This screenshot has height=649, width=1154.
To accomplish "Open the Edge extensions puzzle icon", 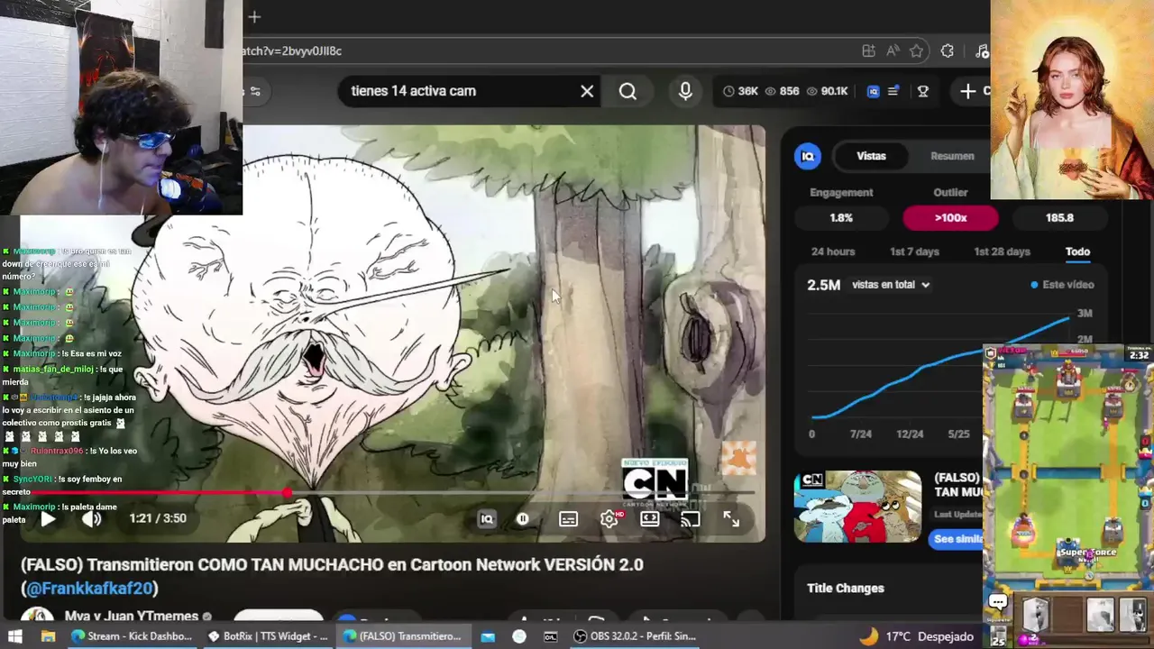I will pos(947,51).
